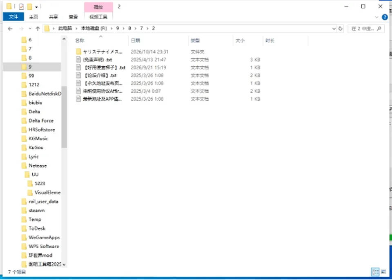Click the properties icon in quick access toolbar

point(21,7)
